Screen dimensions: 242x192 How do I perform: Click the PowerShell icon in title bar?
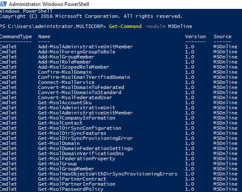(3, 4)
